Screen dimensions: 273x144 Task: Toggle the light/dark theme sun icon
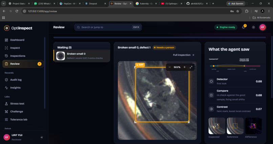coord(253,27)
